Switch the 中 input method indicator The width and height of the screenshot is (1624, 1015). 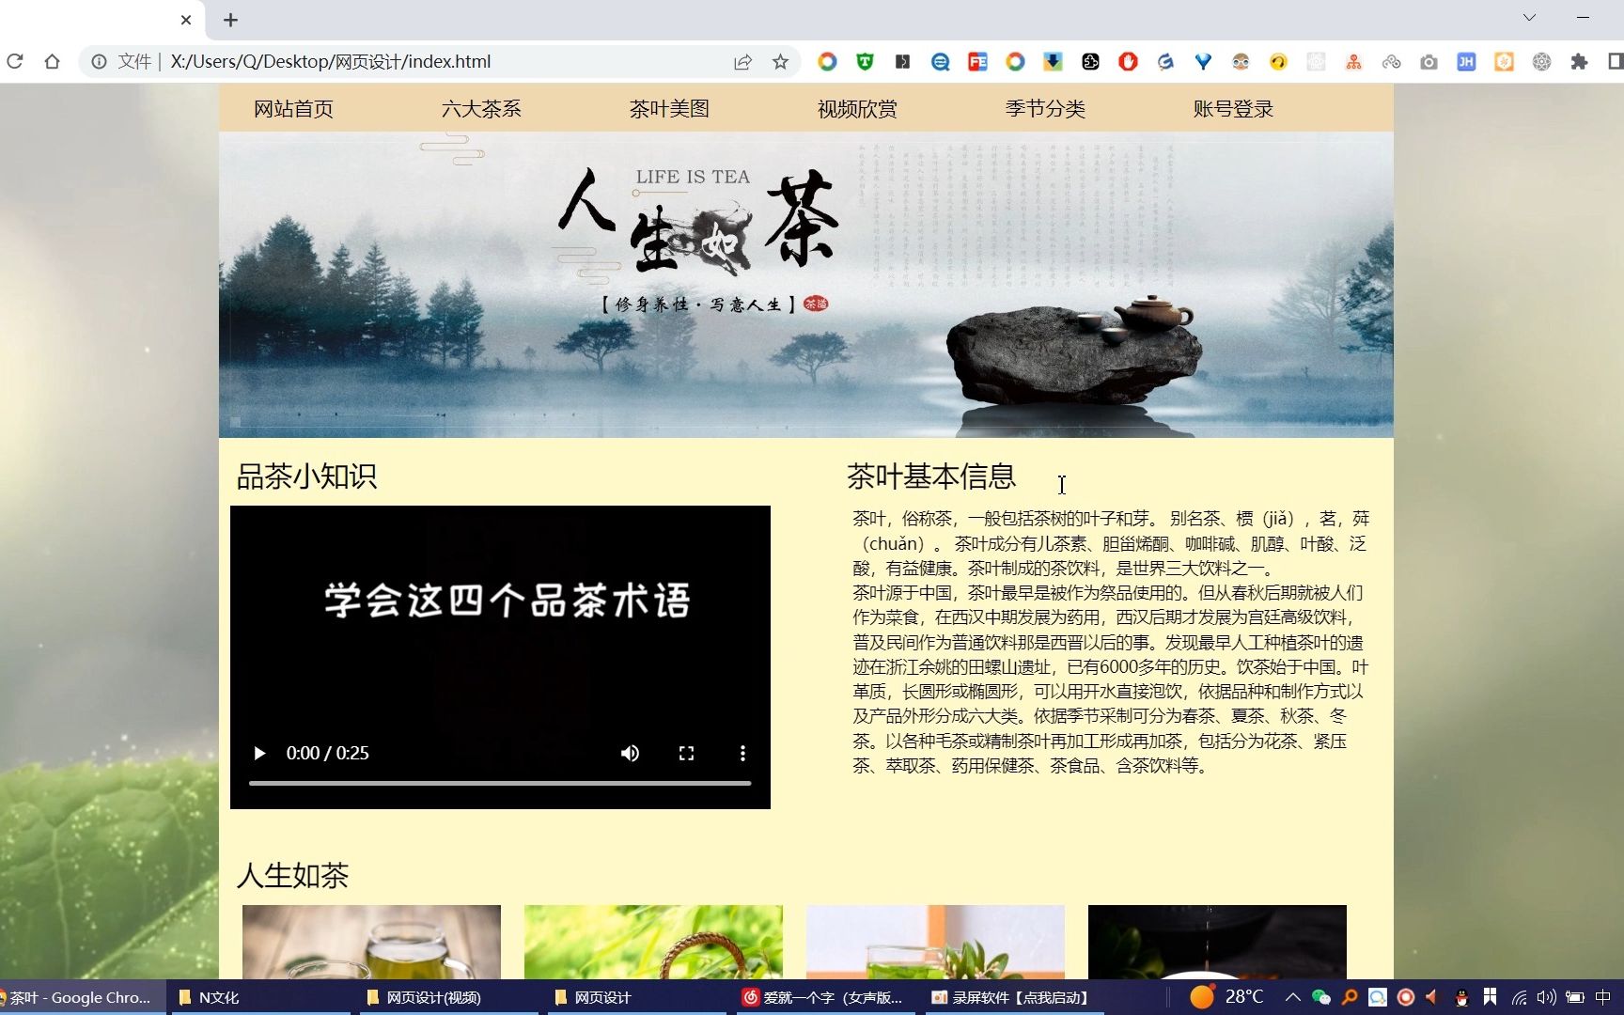[x=1603, y=997]
